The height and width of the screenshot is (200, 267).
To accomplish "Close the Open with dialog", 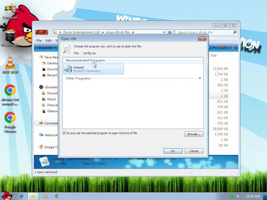I will point(202,39).
